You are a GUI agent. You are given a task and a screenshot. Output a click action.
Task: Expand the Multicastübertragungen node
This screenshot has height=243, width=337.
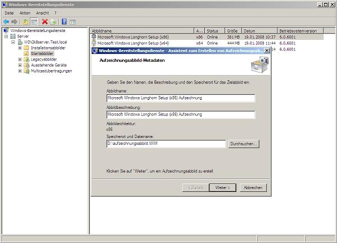point(20,71)
